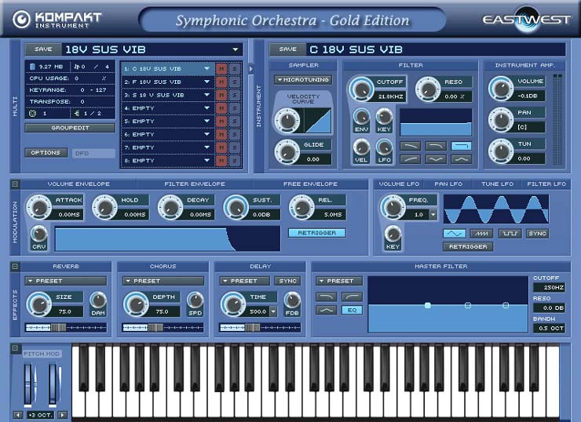581x422 pixels.
Task: Click the instrument Save button
Action: click(287, 49)
